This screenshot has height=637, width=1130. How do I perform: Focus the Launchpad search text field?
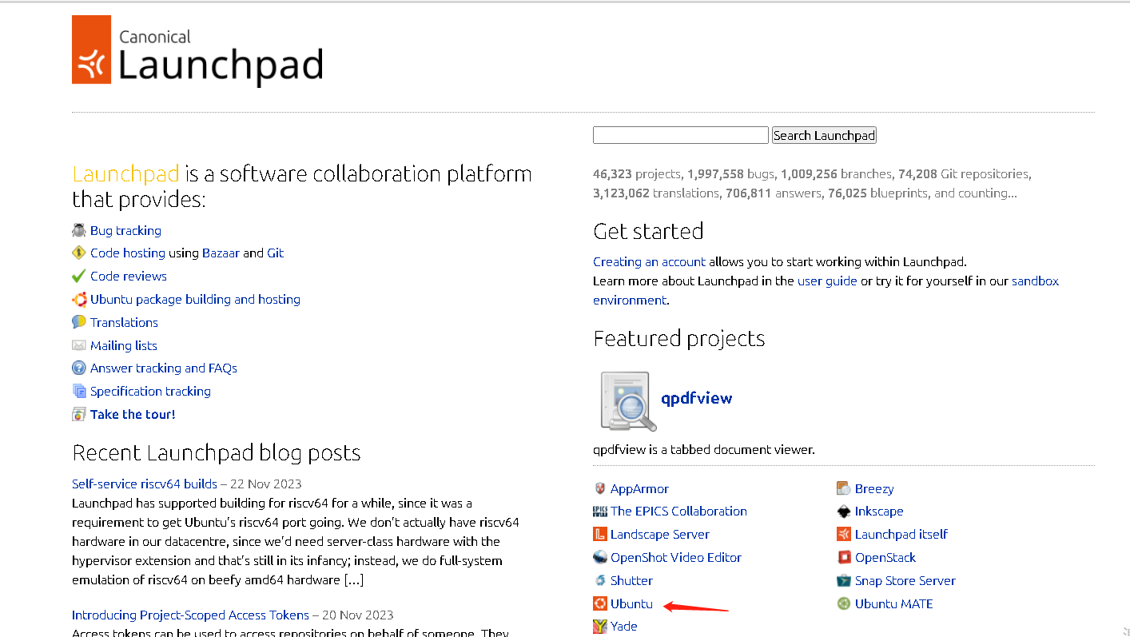pyautogui.click(x=680, y=135)
